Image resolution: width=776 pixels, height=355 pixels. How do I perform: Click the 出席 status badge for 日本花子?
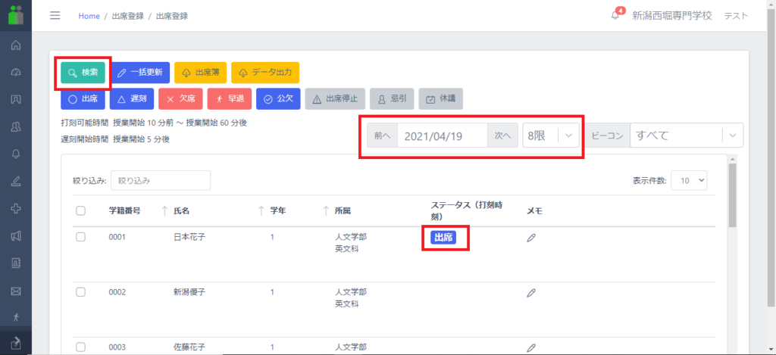pyautogui.click(x=443, y=238)
